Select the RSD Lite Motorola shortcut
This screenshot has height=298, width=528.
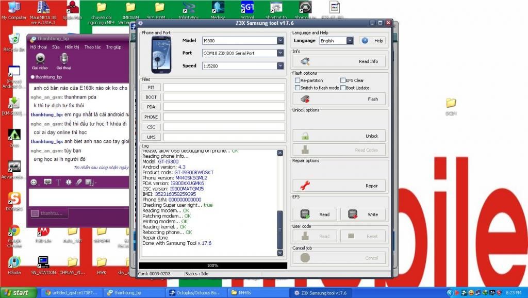[x=43, y=235]
